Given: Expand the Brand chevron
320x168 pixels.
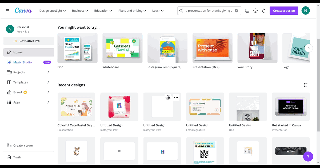Looking at the screenshot, I should [x=48, y=92].
